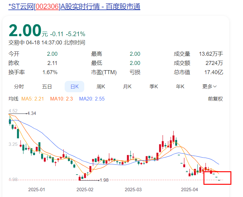Select the 日K chart tab
Viewport: 243px width, 197px height.
tap(74, 86)
